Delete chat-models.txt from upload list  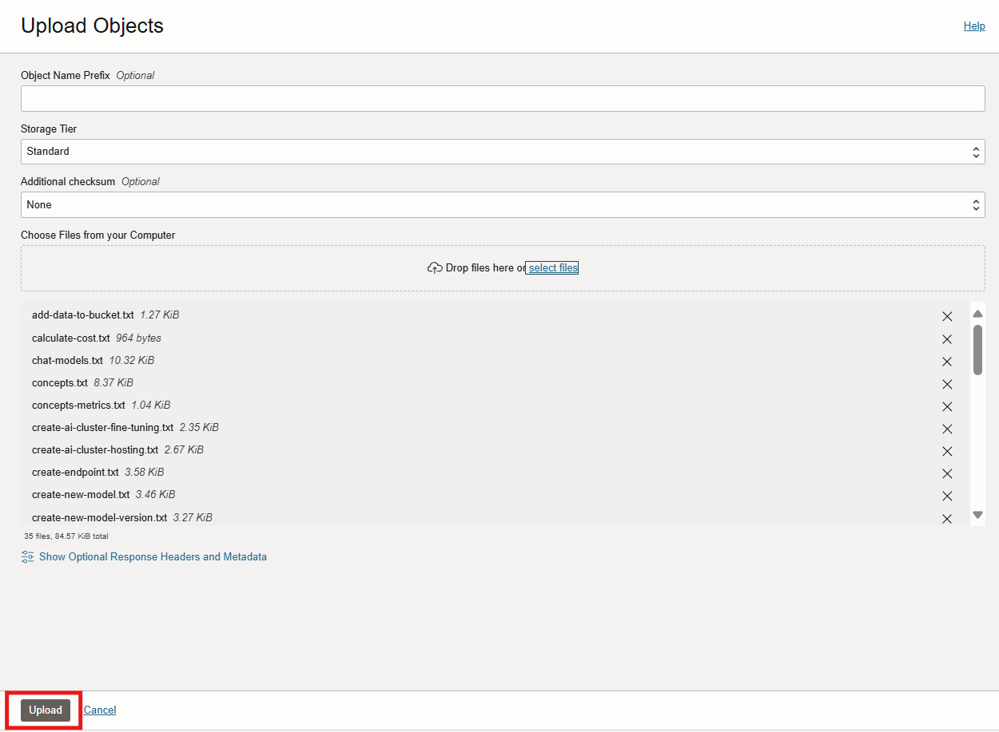947,362
